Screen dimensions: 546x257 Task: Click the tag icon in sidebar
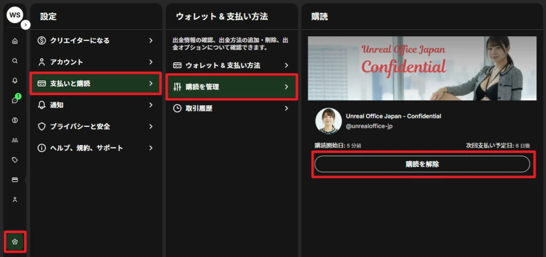click(15, 159)
